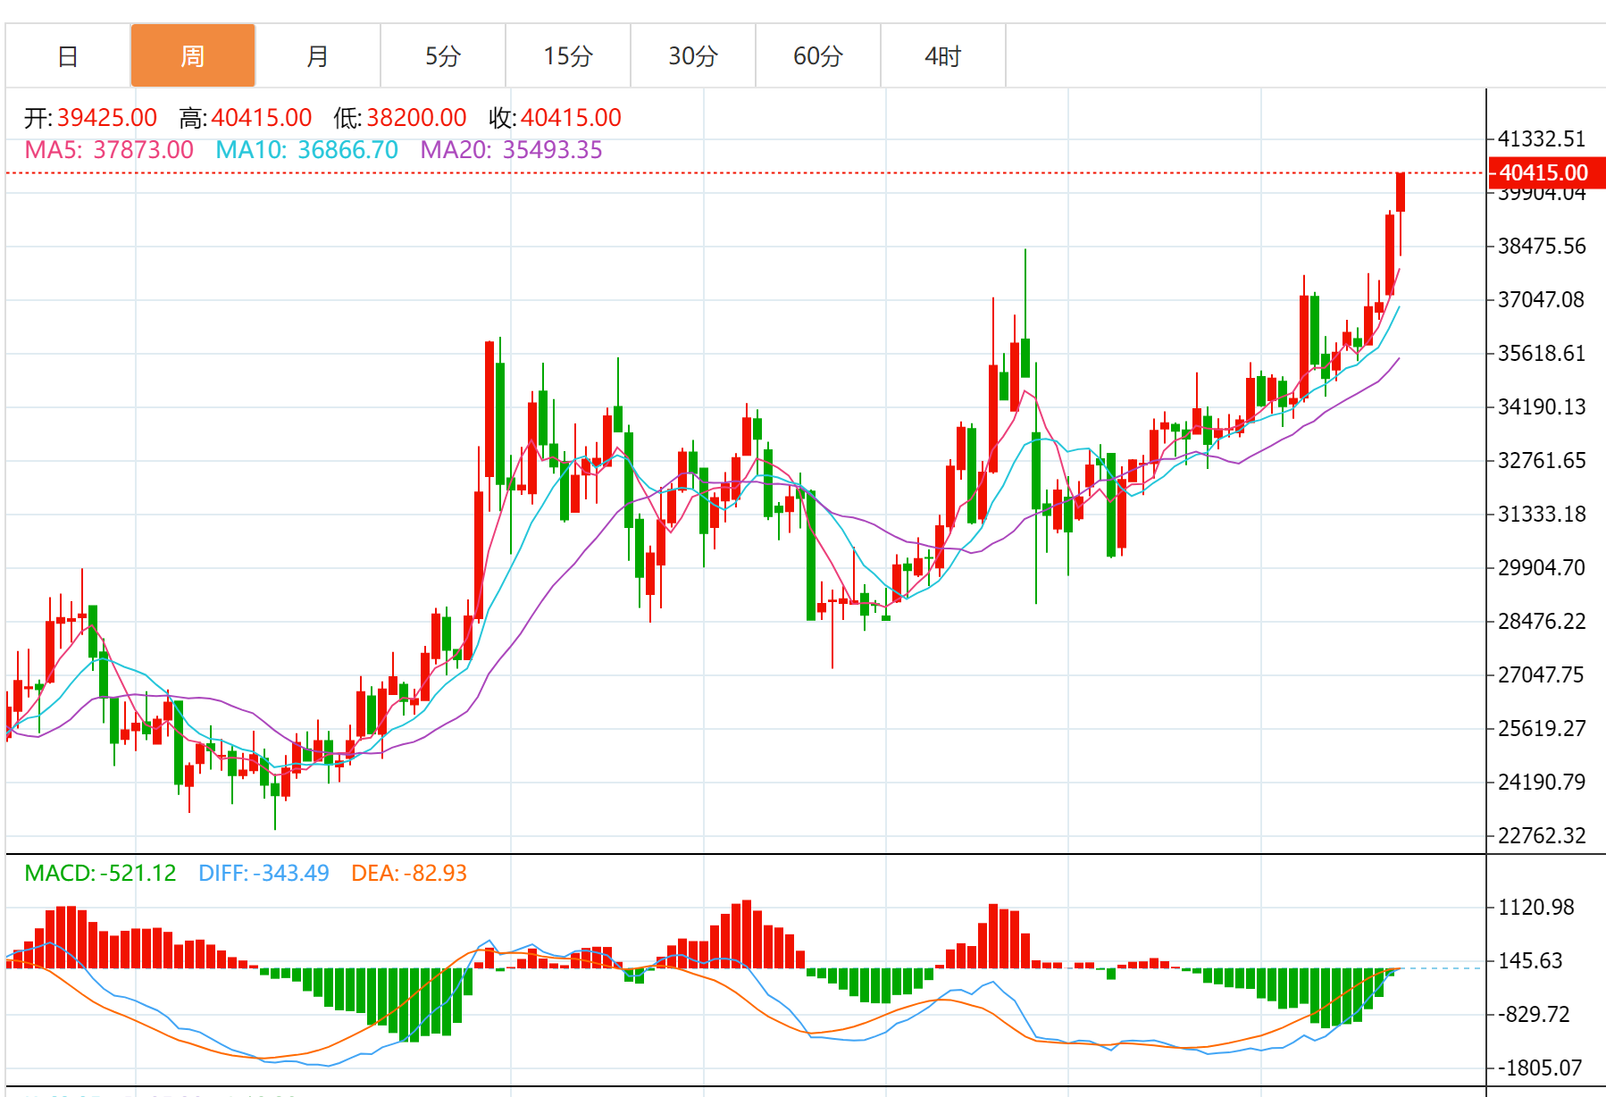
Task: Switch to the 日 daily chart tab
Action: pos(68,56)
